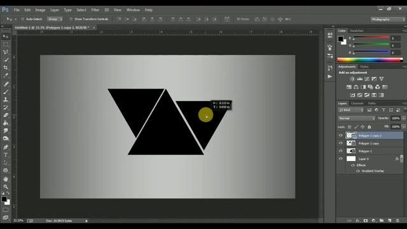Add a Photo Filter adjustment
407x229 pixels.
(370, 87)
